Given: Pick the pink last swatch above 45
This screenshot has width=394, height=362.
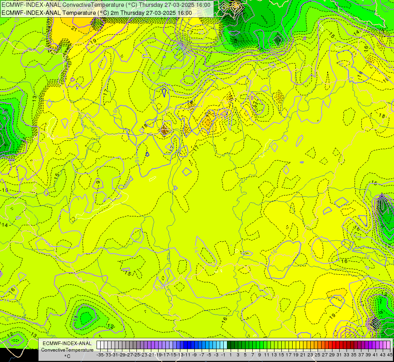Looking at the screenshot, I should tap(388, 345).
